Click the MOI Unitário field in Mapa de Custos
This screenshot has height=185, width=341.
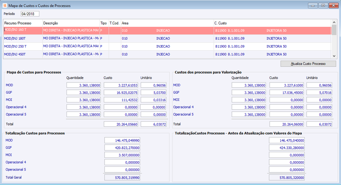point(153,100)
